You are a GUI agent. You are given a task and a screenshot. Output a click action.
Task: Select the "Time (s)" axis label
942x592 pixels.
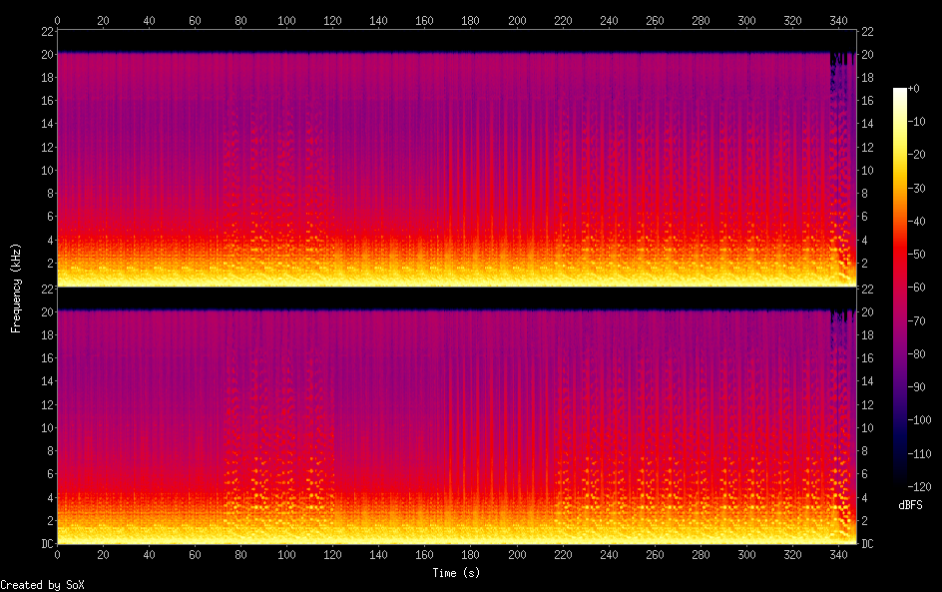(457, 573)
